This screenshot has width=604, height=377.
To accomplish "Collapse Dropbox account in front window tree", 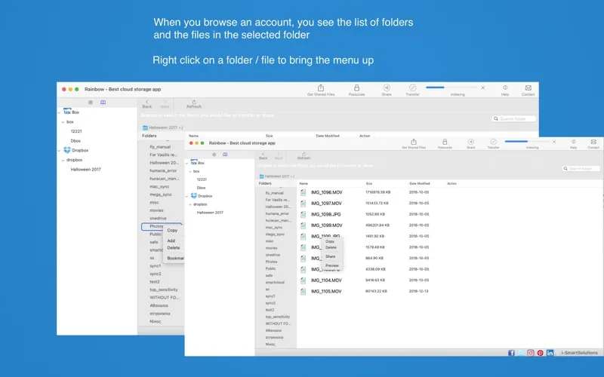I will pos(186,196).
